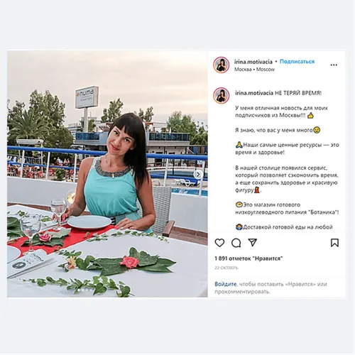Screen dimensions: 355x355
Task: Click the praying hands emoji in caption
Action: click(x=239, y=145)
